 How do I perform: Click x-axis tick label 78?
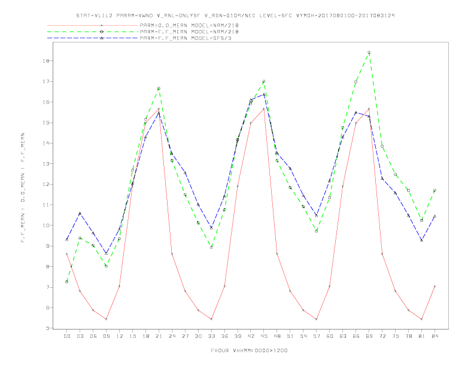(408, 336)
